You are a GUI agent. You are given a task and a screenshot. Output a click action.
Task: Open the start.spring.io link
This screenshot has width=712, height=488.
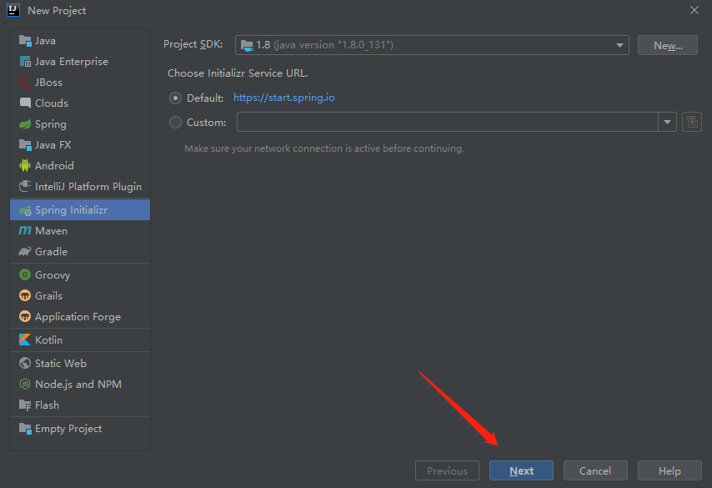[x=283, y=98]
